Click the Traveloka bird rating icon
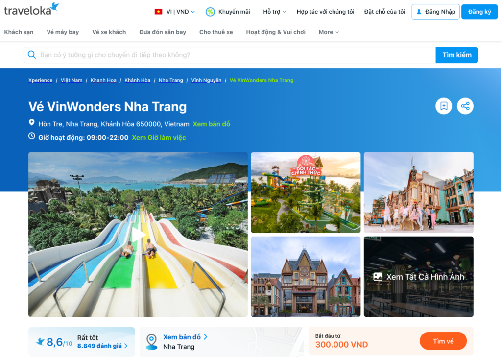 pos(40,342)
